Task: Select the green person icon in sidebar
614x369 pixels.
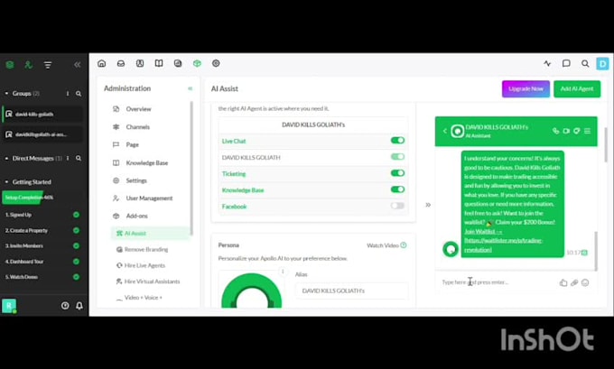Action: (x=29, y=65)
